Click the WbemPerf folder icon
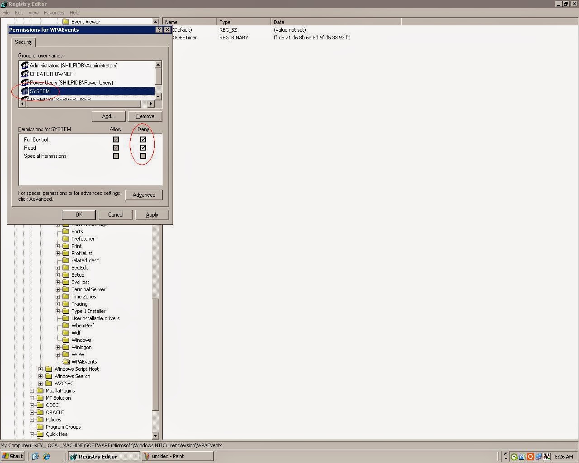 click(66, 326)
